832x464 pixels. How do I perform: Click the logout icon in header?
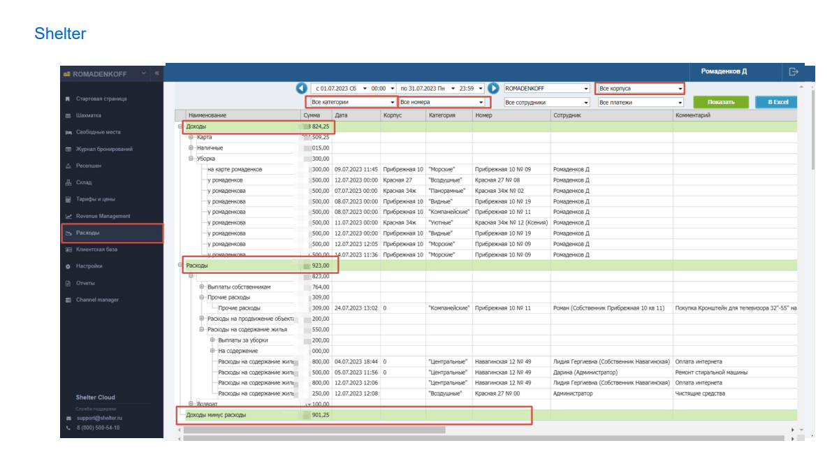(x=794, y=72)
